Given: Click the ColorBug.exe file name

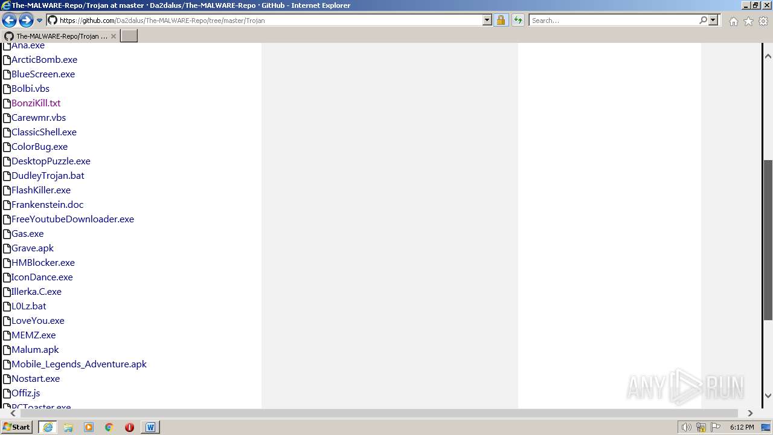Looking at the screenshot, I should pos(39,146).
